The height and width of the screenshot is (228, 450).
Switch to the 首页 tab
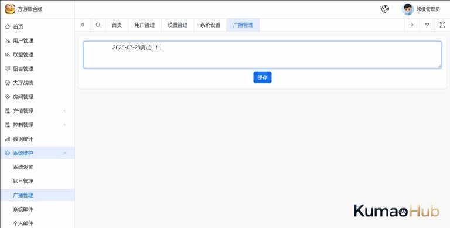point(117,25)
